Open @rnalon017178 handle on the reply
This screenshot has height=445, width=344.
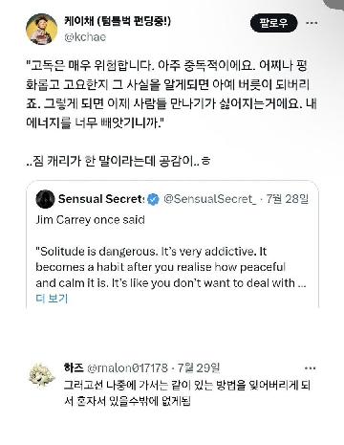127,367
